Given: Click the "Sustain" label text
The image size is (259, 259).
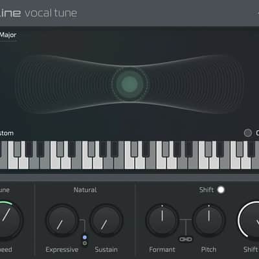Looking at the screenshot, I should 106,250.
